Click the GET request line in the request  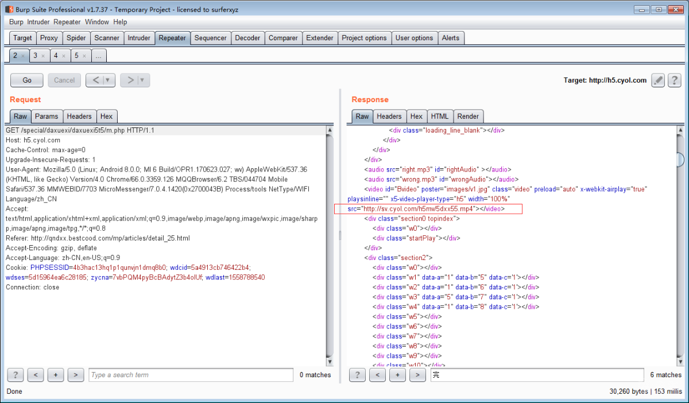tap(166, 130)
